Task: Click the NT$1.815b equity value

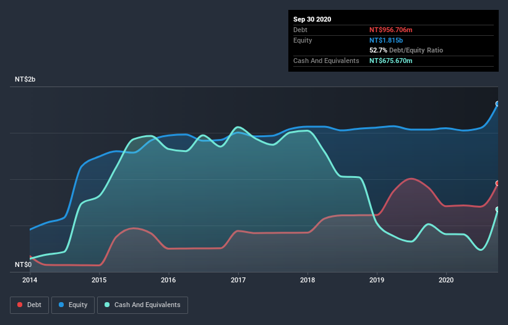Action: [x=386, y=40]
